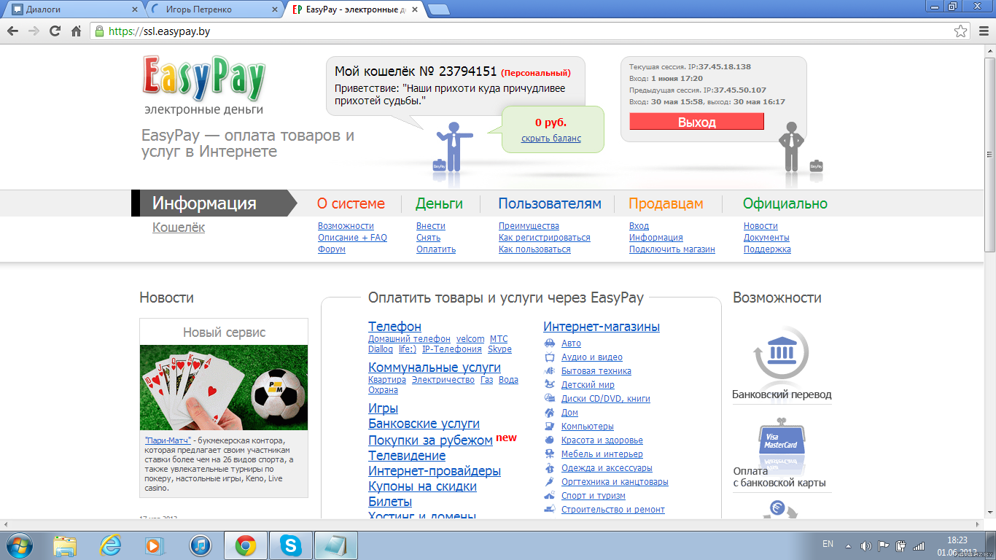Reload the page with the refresh icon
This screenshot has height=560, width=996.
tap(55, 31)
